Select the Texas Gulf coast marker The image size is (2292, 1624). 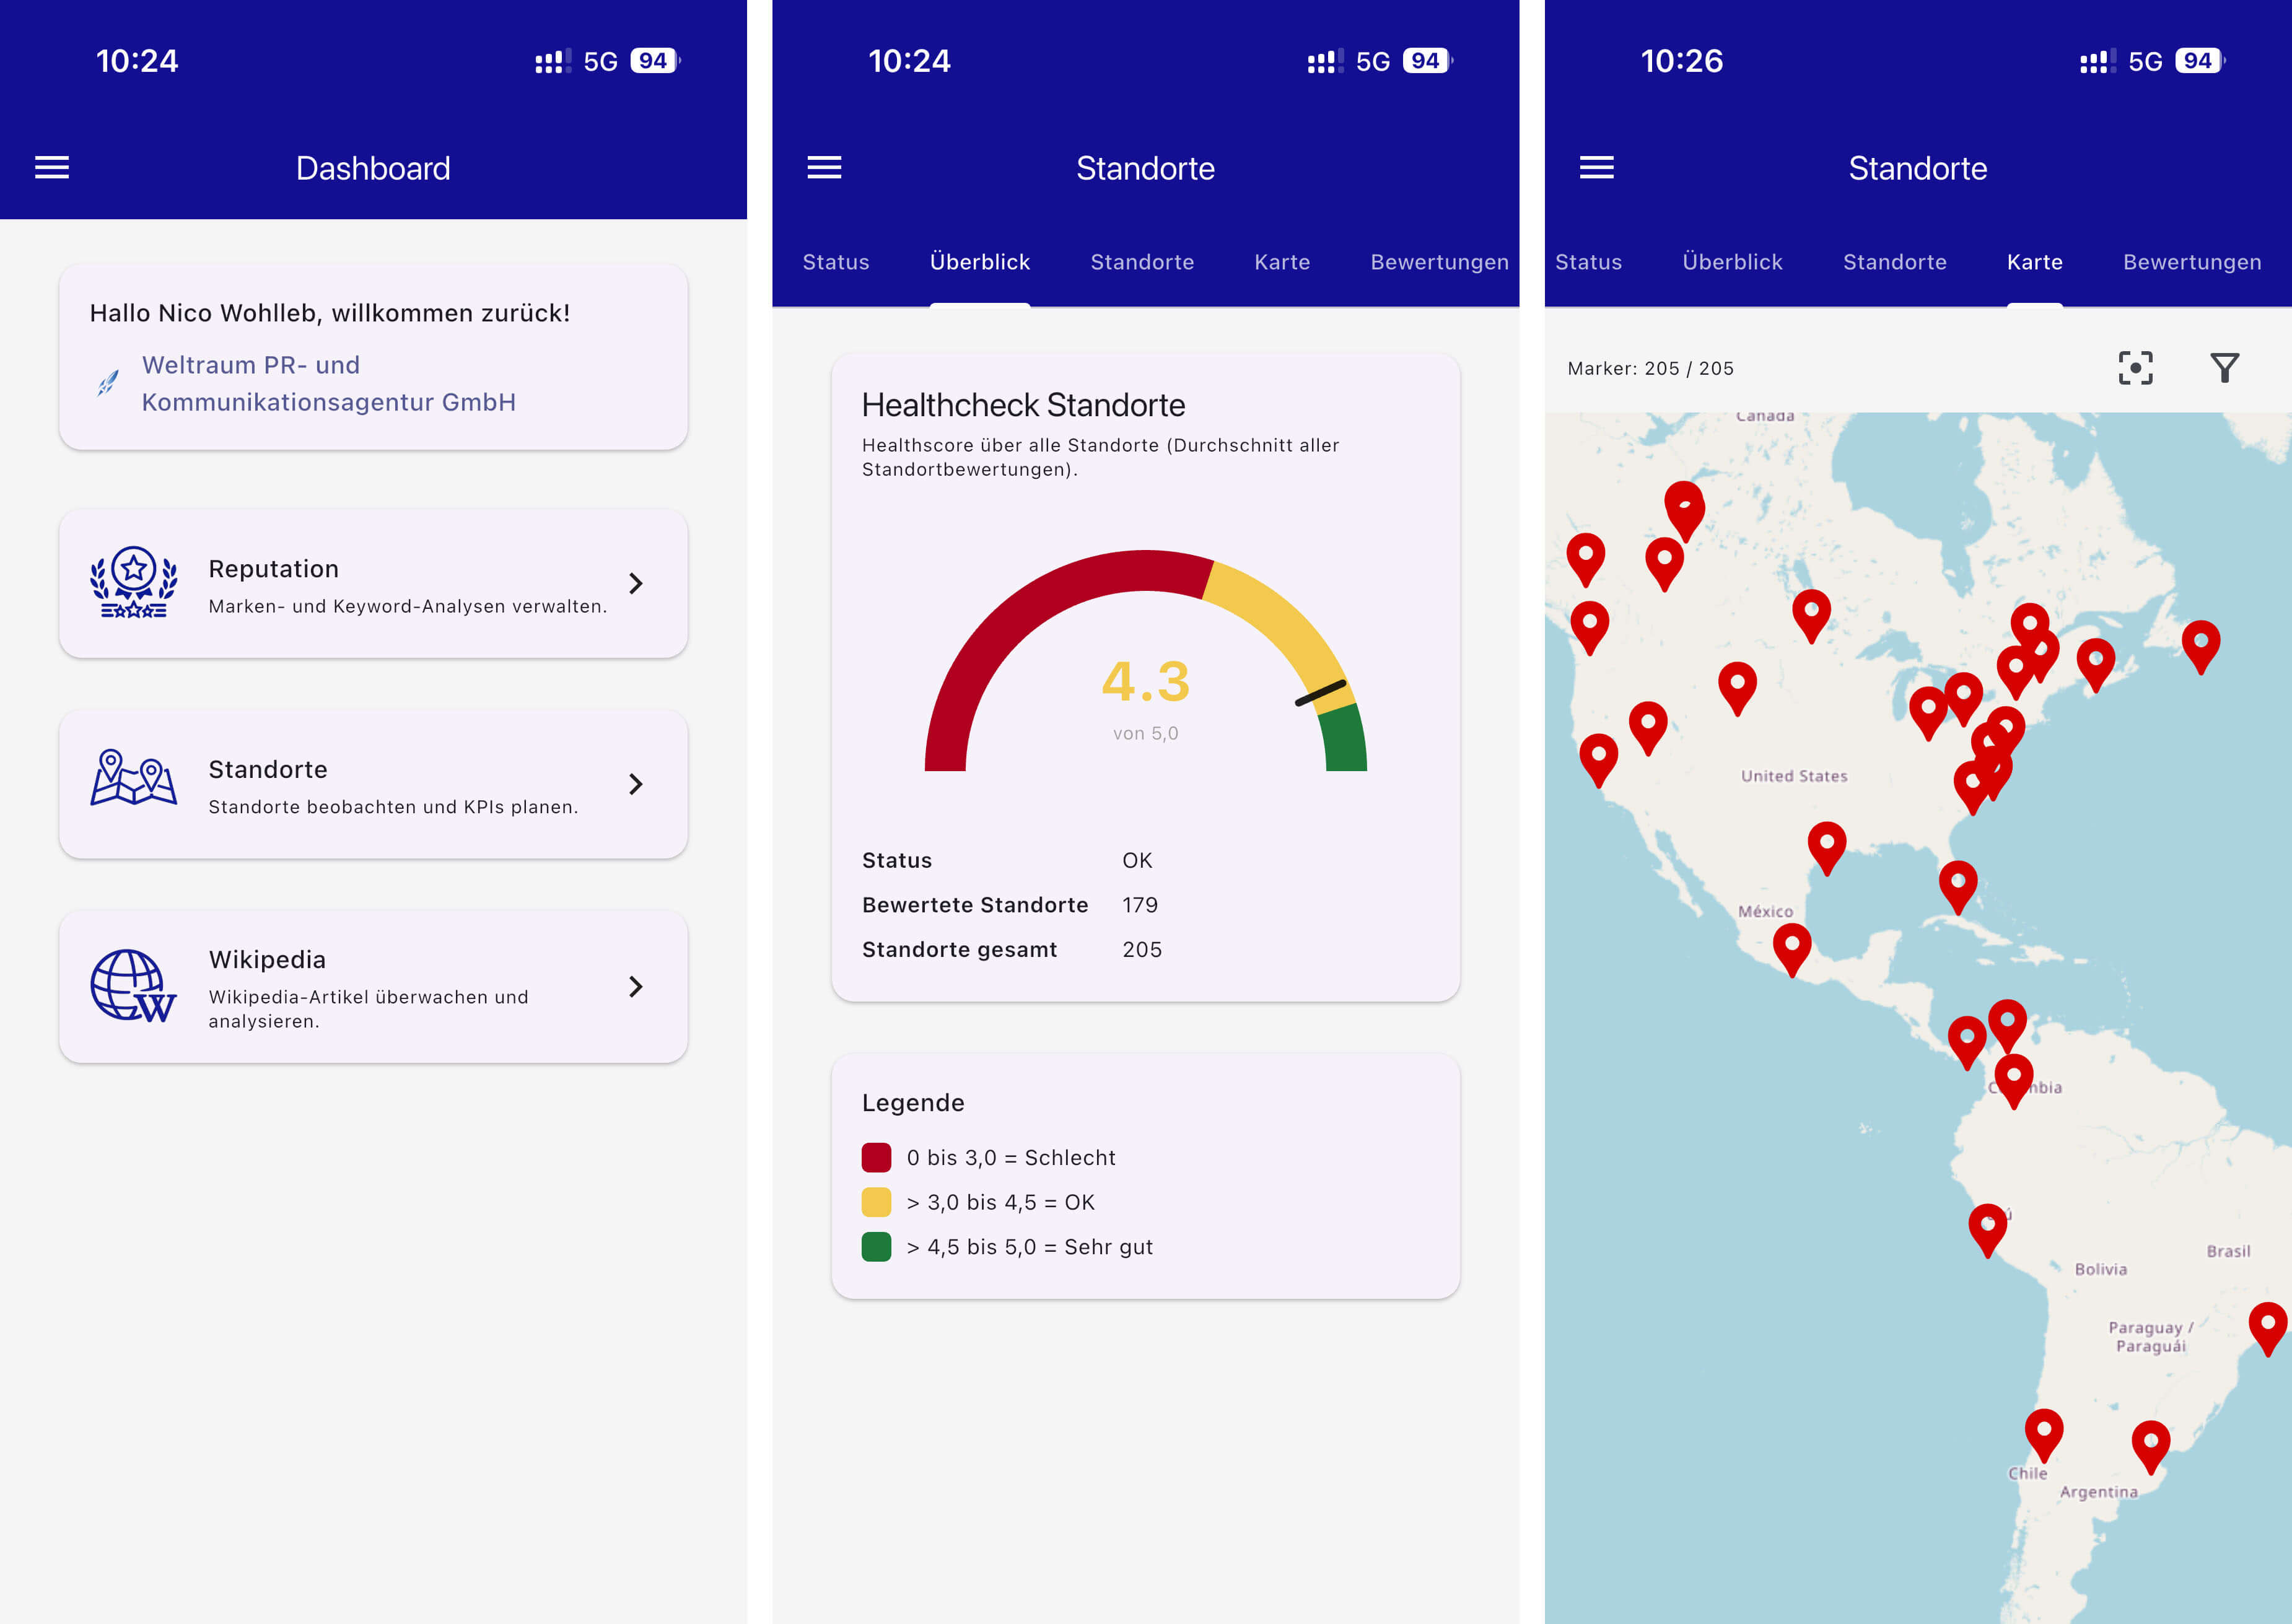pyautogui.click(x=1826, y=848)
